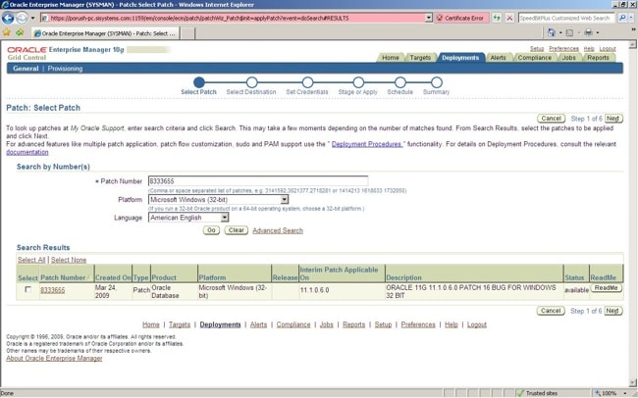
Task: Click the bottom Cancel button
Action: (551, 311)
